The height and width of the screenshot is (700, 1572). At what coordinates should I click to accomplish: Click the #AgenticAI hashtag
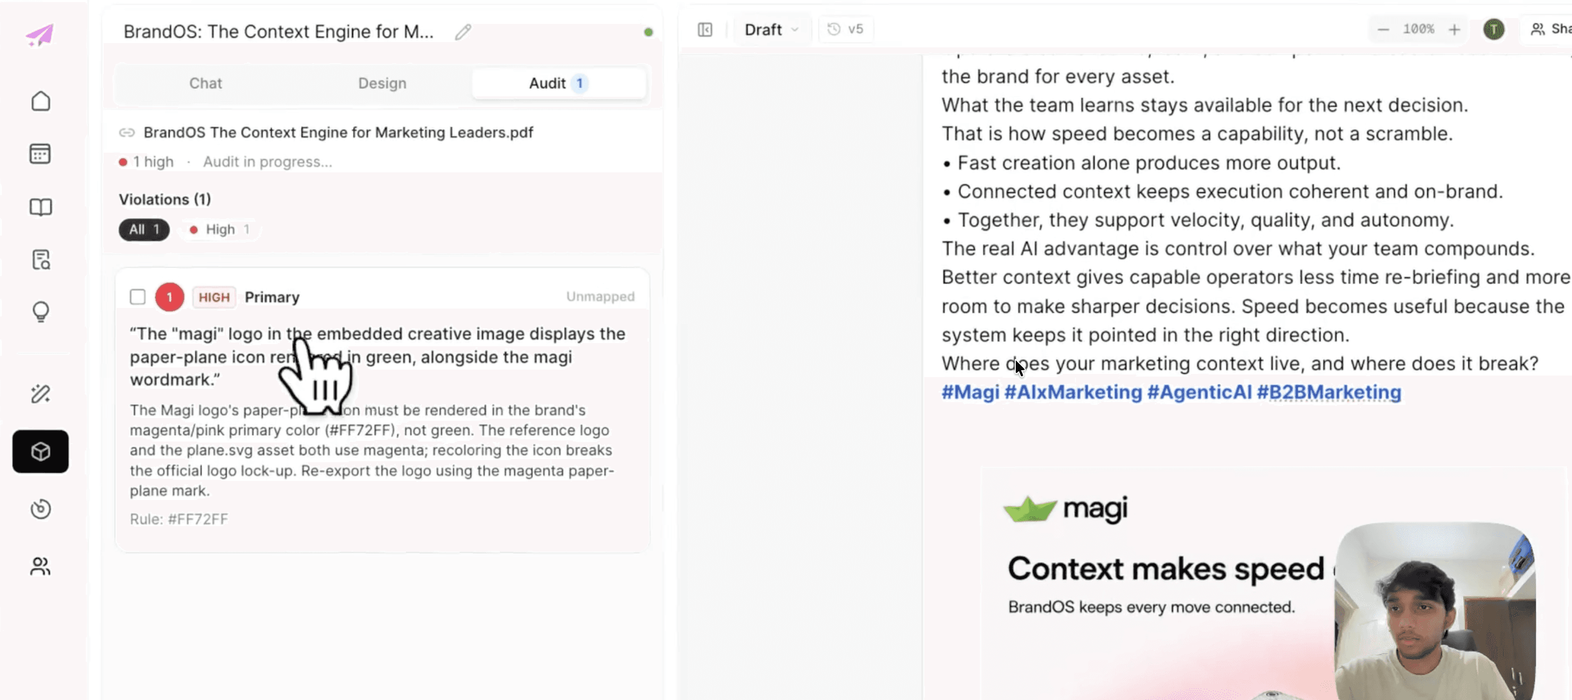click(x=1199, y=392)
